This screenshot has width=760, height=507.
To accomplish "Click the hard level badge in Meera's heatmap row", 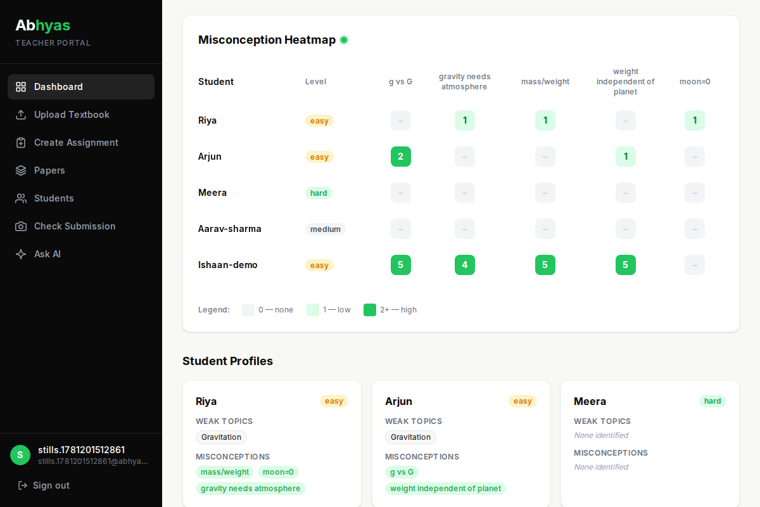I will tap(319, 193).
